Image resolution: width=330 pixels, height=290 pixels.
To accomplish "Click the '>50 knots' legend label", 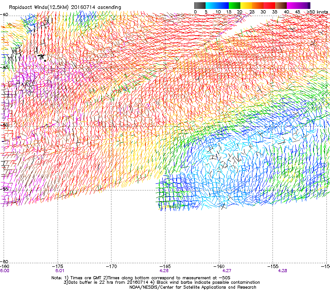I will [318, 12].
